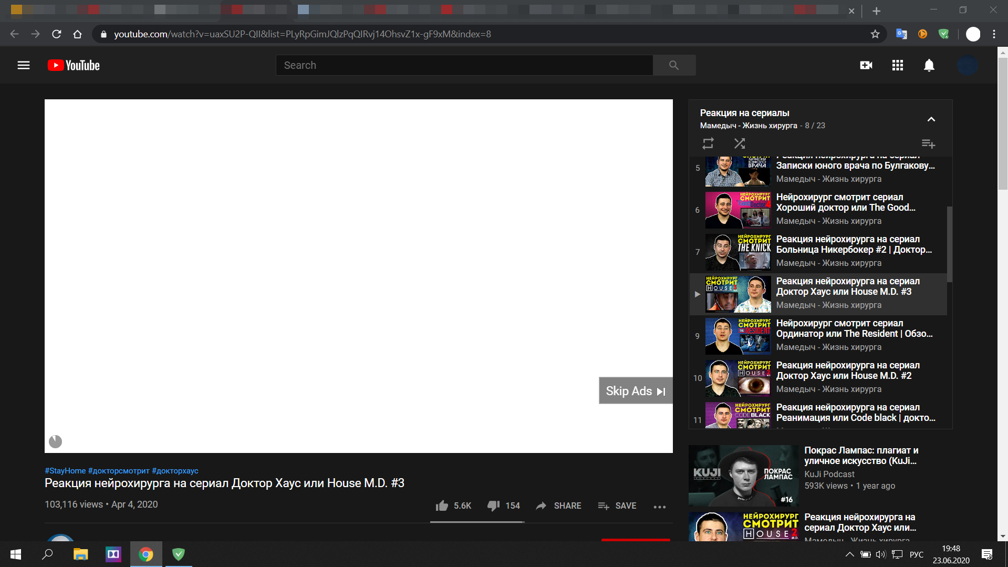Open the browser home page icon

coord(78,34)
